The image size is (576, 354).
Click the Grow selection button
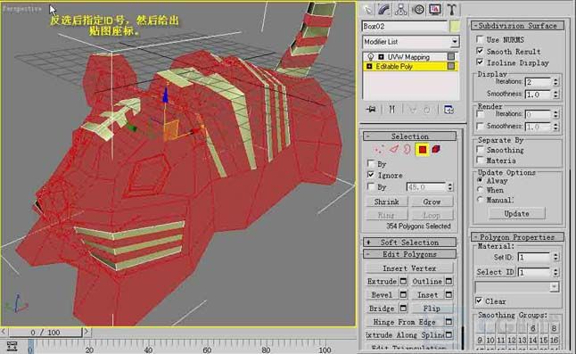(432, 202)
